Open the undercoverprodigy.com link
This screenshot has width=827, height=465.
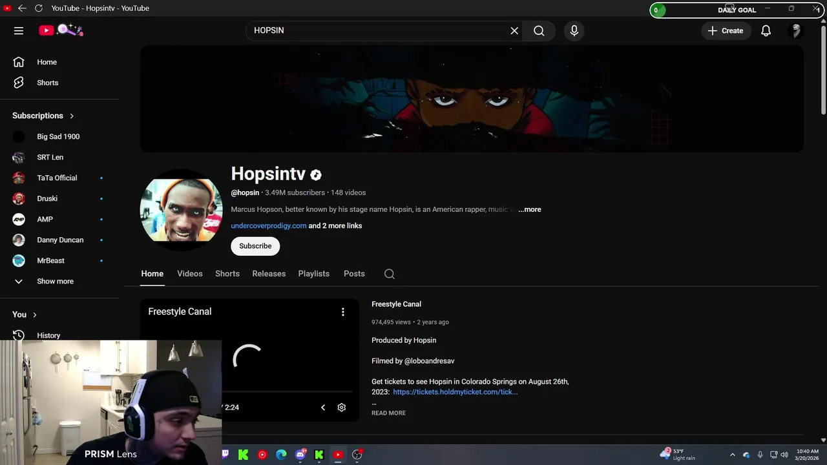click(269, 225)
